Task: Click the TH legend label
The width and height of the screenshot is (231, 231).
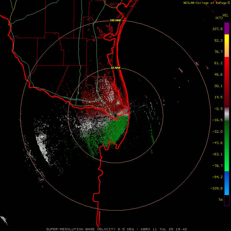Action: [220, 200]
